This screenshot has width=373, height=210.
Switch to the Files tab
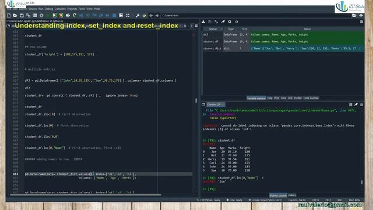283,98
